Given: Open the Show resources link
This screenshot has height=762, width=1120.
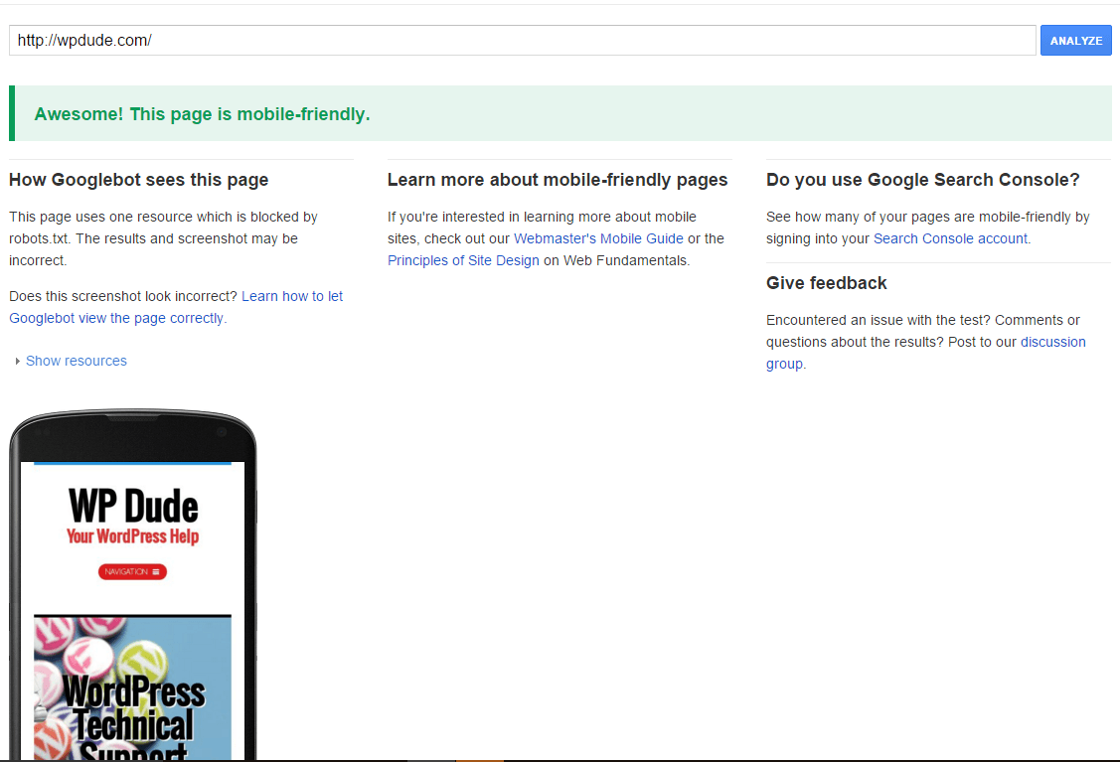Looking at the screenshot, I should click(77, 362).
